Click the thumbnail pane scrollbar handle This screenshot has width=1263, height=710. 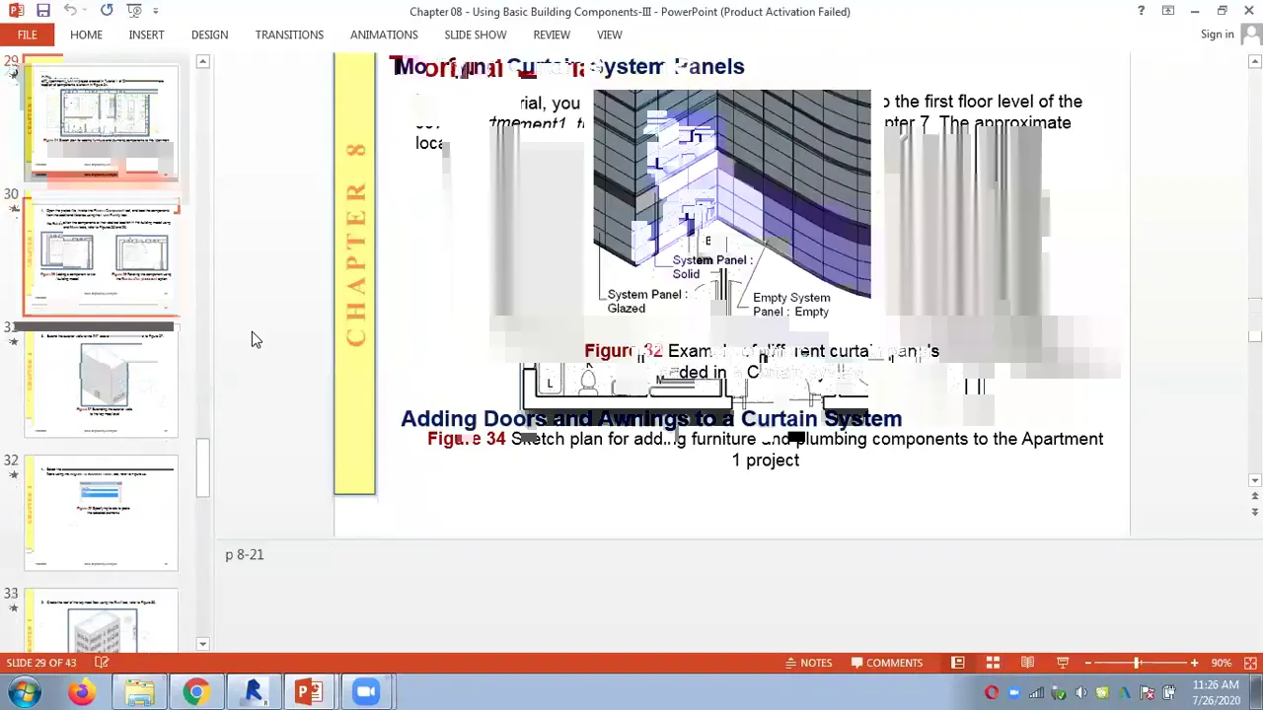tap(202, 467)
